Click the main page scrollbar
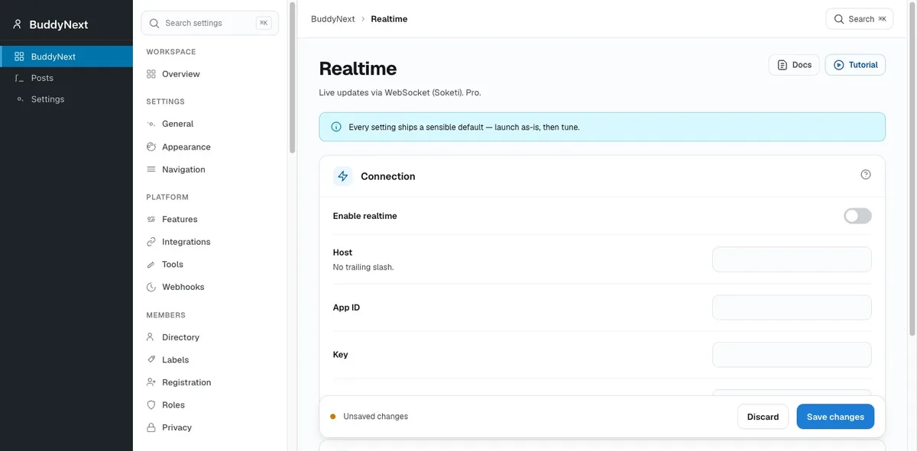This screenshot has width=917, height=451. (x=912, y=168)
